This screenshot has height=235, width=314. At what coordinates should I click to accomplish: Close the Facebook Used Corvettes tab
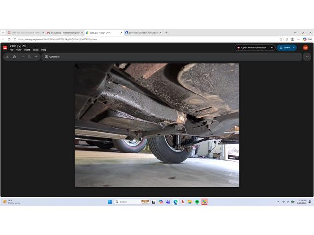click(x=160, y=33)
